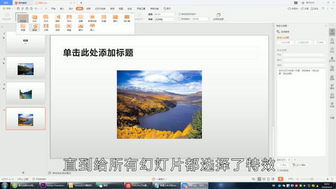Apply the 梳理 comb transition effect
Image resolution: width=336 pixels, height=189 pixels.
(x=23, y=27)
